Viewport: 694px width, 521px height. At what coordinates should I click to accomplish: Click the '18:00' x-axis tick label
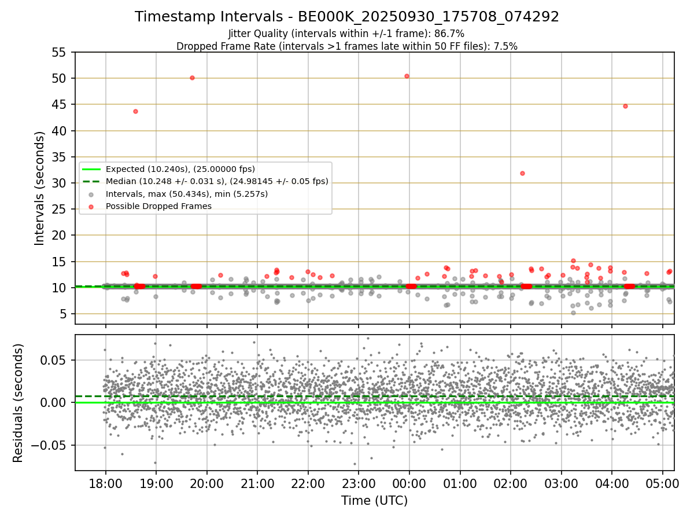click(105, 483)
